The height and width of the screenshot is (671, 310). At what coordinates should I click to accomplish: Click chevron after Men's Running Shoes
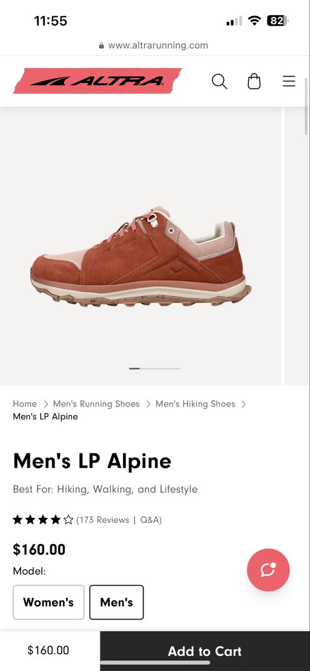pyautogui.click(x=148, y=404)
